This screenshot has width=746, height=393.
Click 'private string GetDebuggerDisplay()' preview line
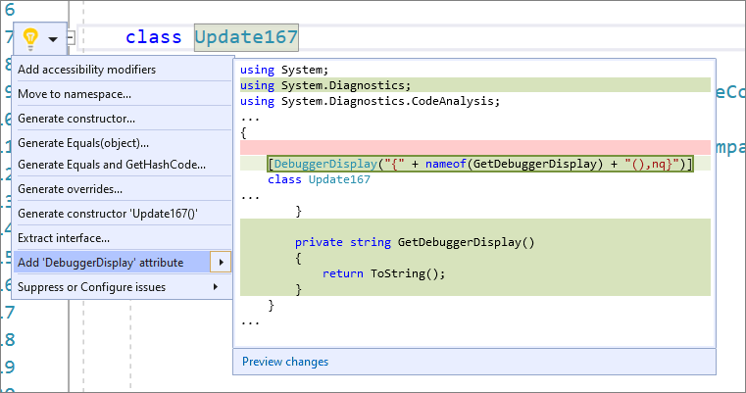415,242
